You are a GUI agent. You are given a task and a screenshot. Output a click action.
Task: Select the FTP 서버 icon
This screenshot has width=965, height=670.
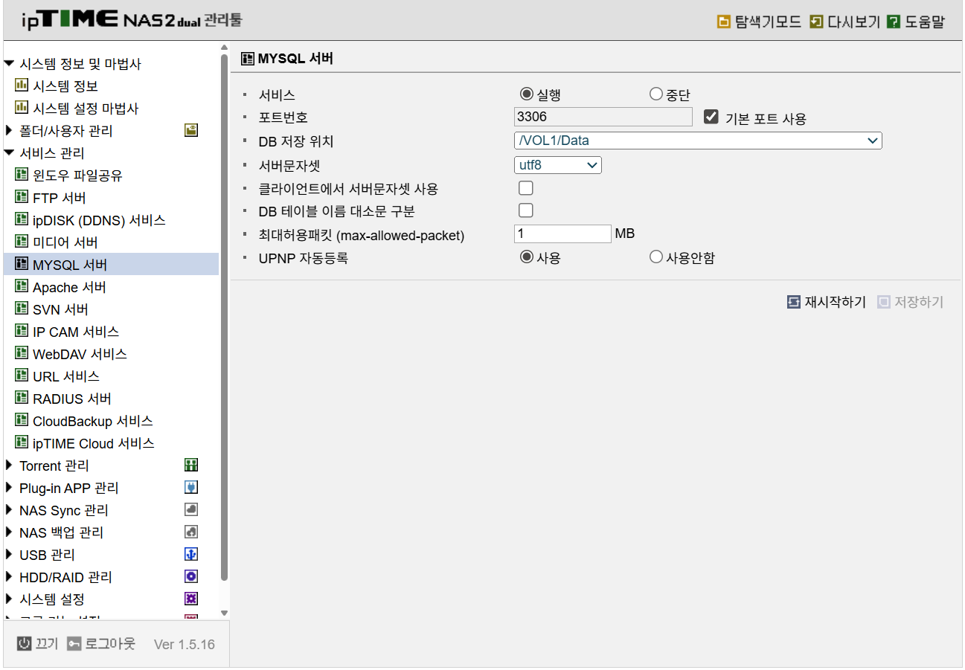pyautogui.click(x=22, y=197)
